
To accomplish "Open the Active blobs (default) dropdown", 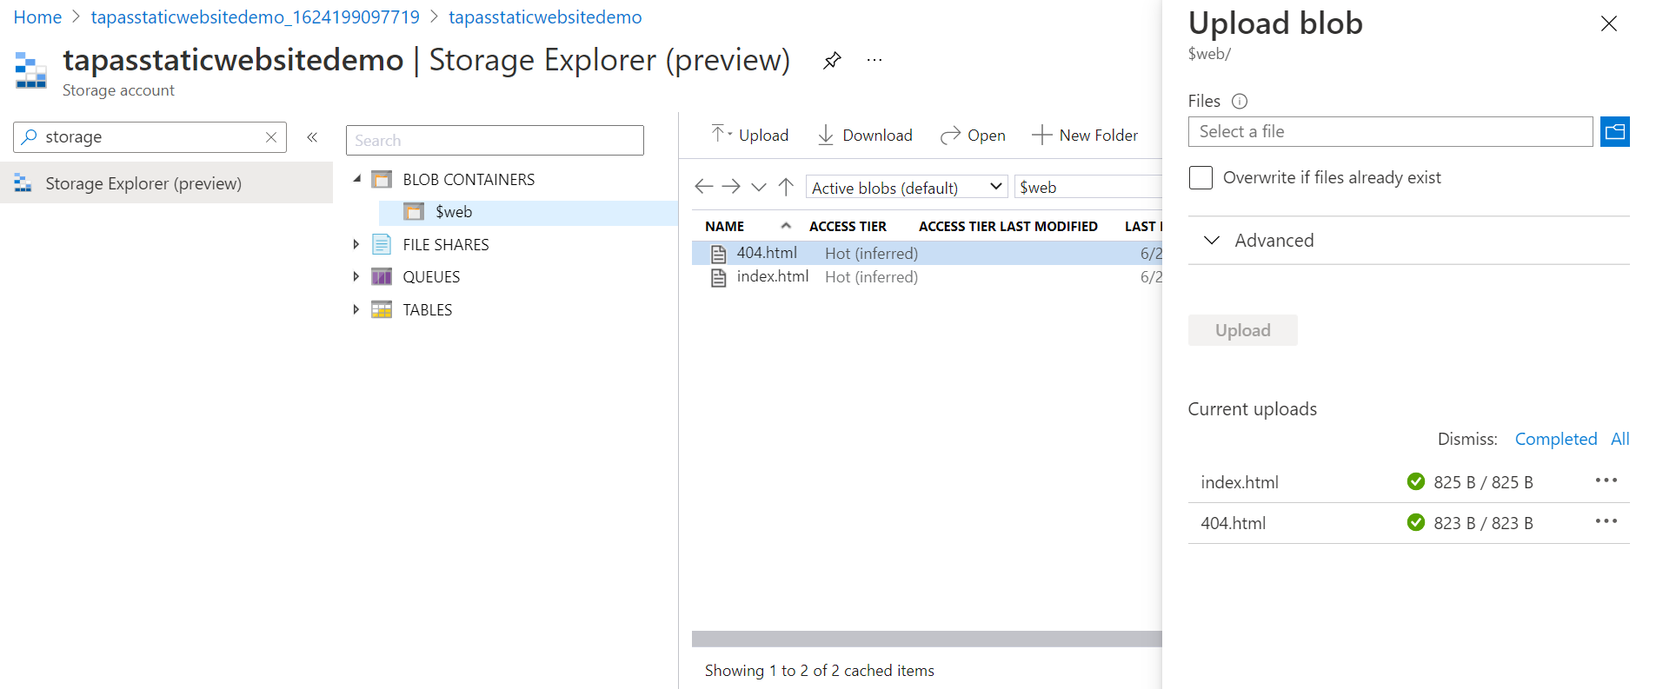I will point(907,187).
